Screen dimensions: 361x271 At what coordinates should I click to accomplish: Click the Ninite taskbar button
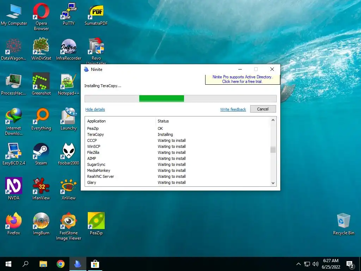[x=78, y=264]
